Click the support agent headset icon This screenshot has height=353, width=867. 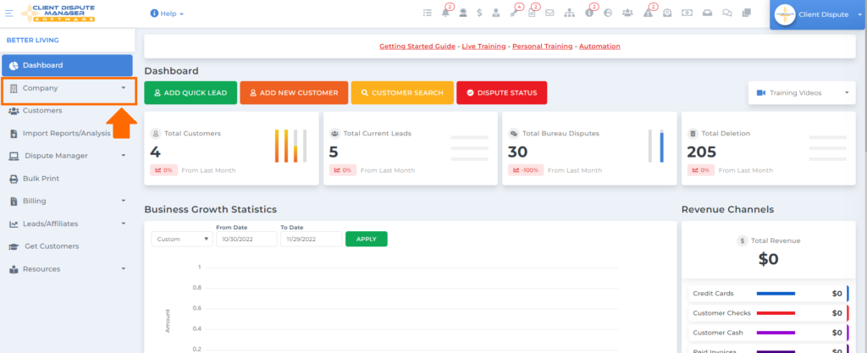(x=463, y=14)
